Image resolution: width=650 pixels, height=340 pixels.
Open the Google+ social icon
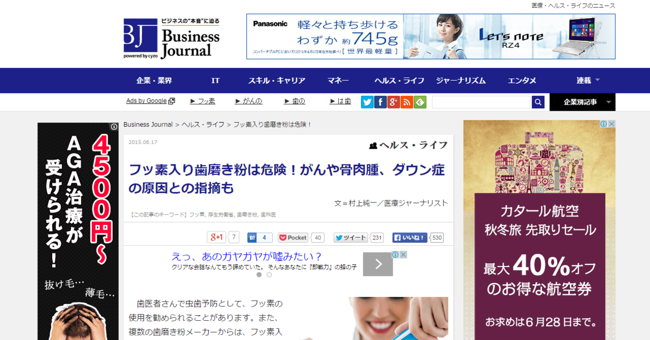[394, 102]
